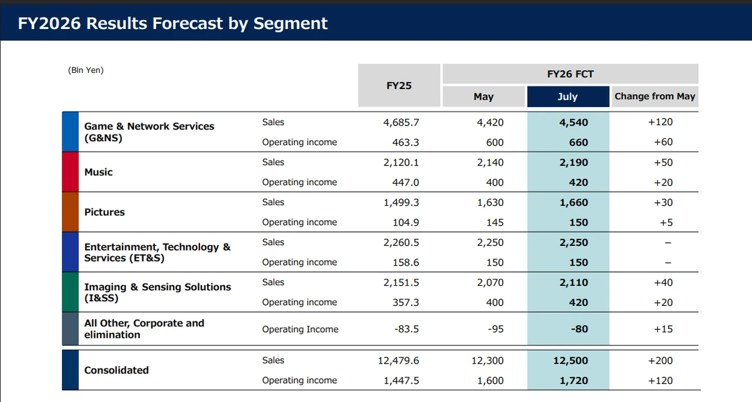Click the blue G&NS segment color block
Viewport: 752px width, 402px height.
70,132
